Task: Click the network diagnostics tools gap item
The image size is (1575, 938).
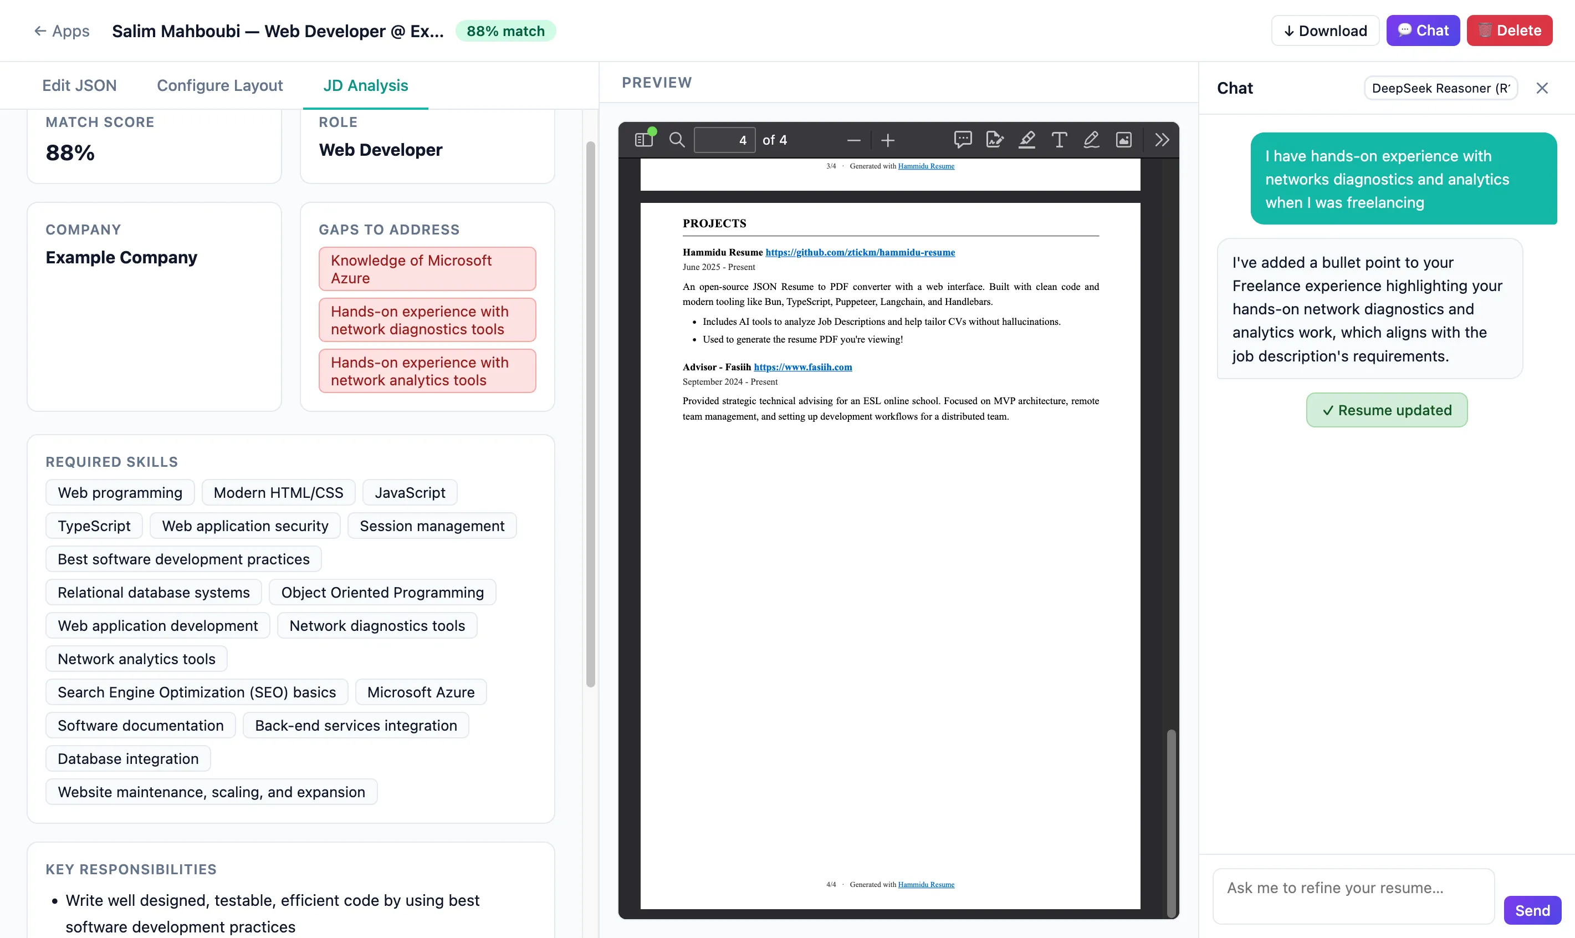Action: tap(427, 320)
